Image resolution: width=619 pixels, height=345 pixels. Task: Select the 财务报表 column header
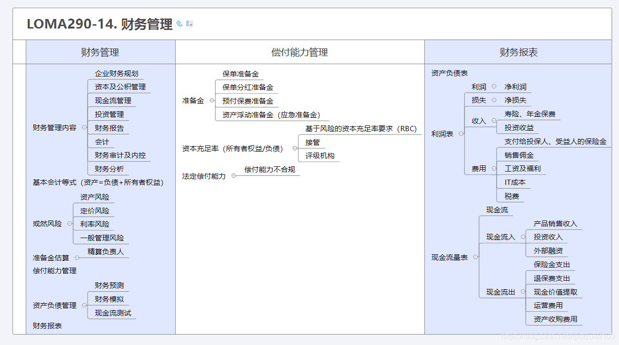tap(519, 52)
